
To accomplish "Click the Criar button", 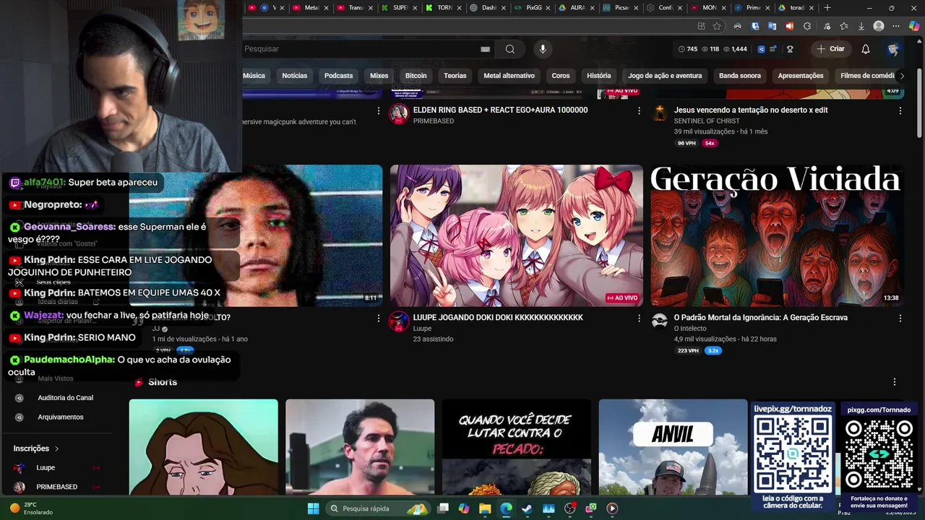I will click(830, 49).
